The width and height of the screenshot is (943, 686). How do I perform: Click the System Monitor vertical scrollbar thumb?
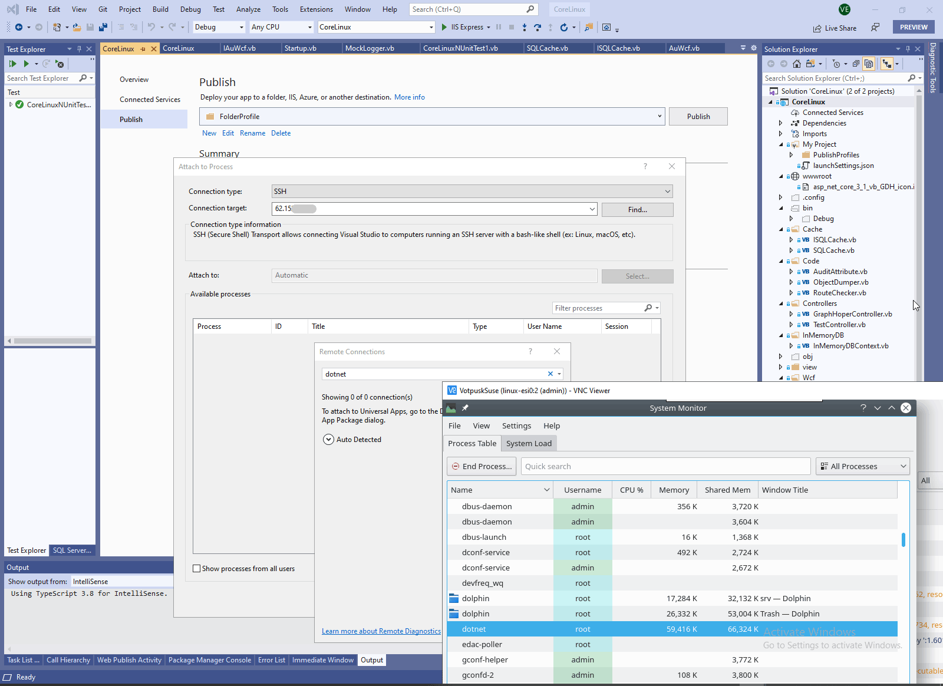[903, 540]
